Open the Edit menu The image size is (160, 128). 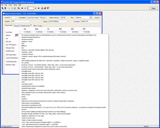pos(6,5)
